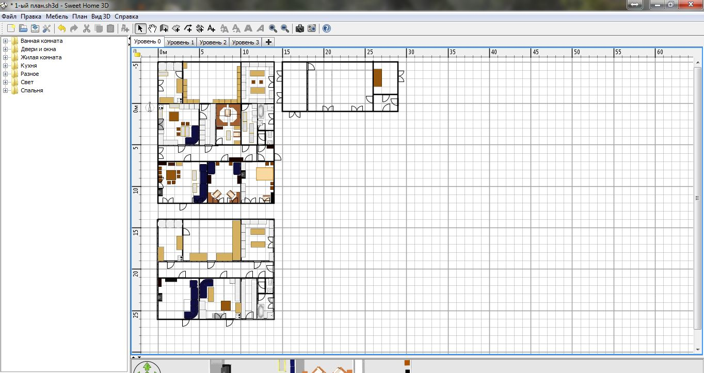Switch to the Уровень 2 tab
Screen dimensions: 704x373
[213, 42]
